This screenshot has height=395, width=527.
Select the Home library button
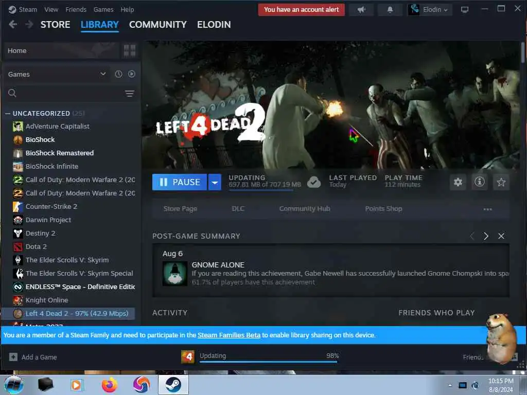pos(62,51)
